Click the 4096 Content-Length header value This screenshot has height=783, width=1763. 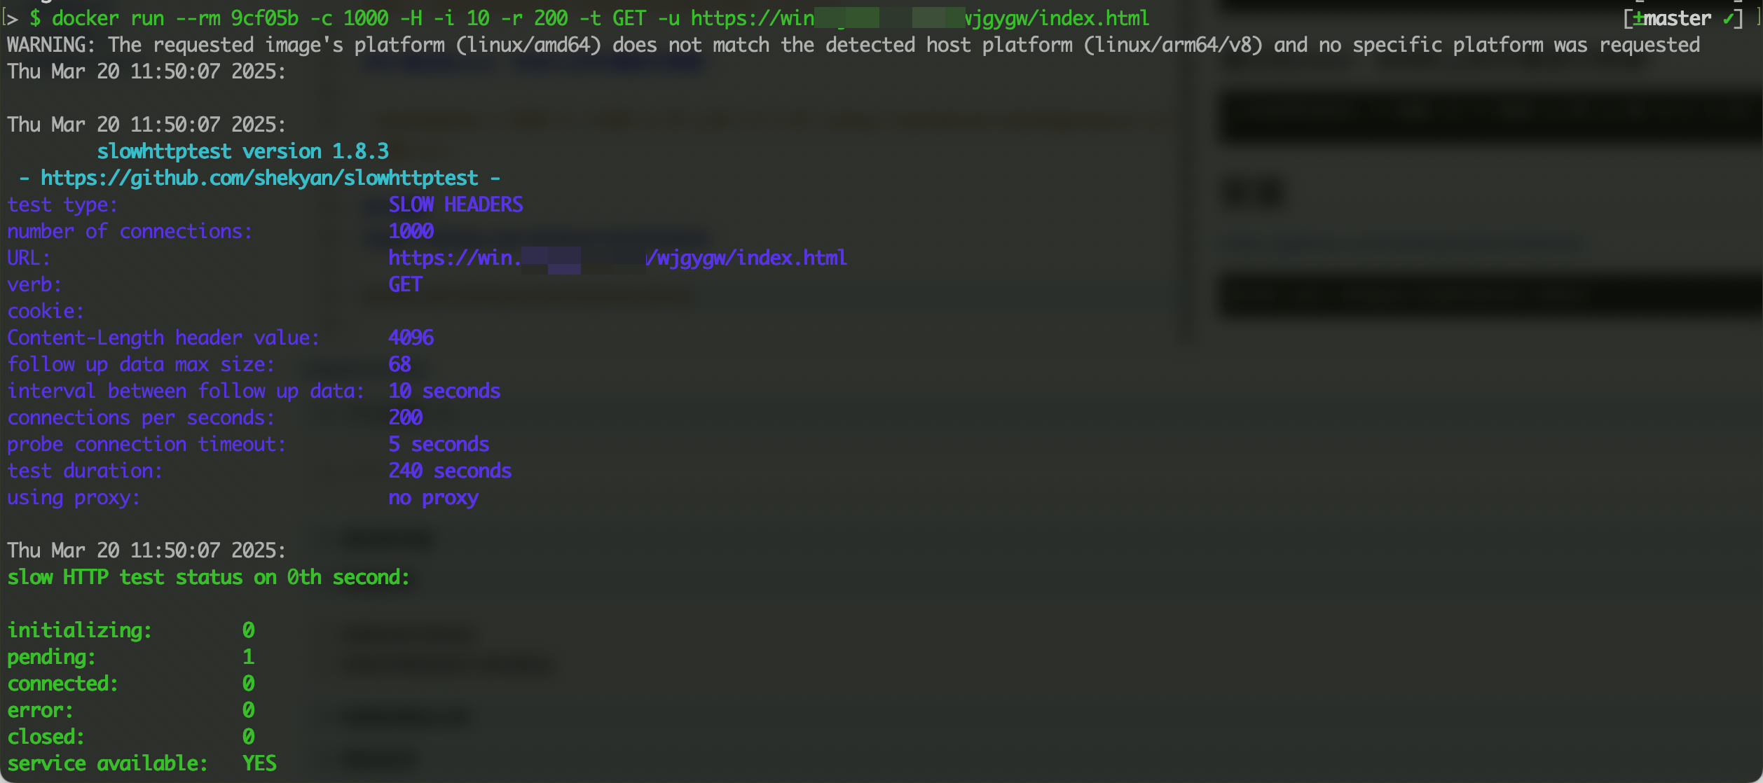(x=411, y=338)
